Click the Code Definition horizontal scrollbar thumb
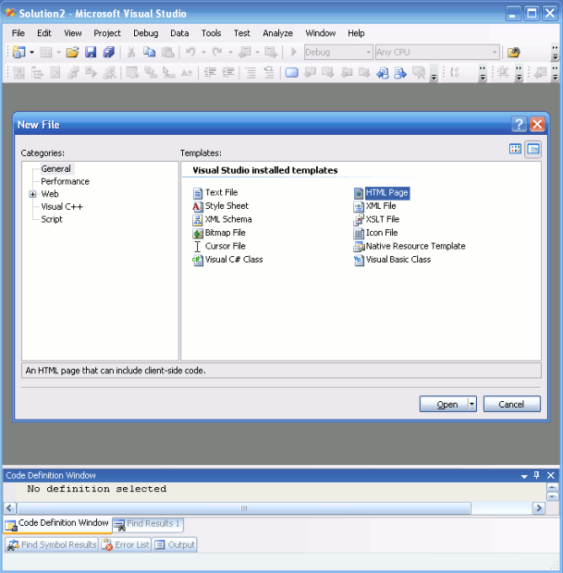The width and height of the screenshot is (563, 573). tap(244, 507)
